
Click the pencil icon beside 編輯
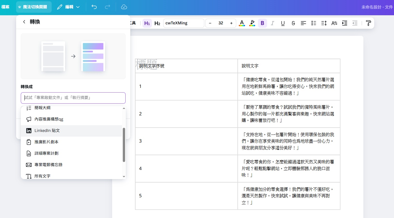[x=60, y=7]
